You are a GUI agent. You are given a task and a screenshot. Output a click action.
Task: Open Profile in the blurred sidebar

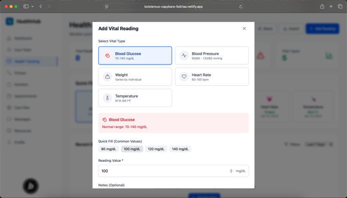coord(31,142)
